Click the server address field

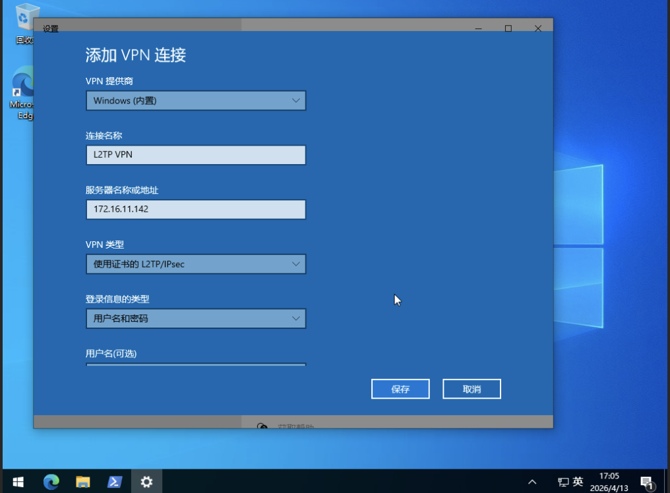click(x=196, y=210)
